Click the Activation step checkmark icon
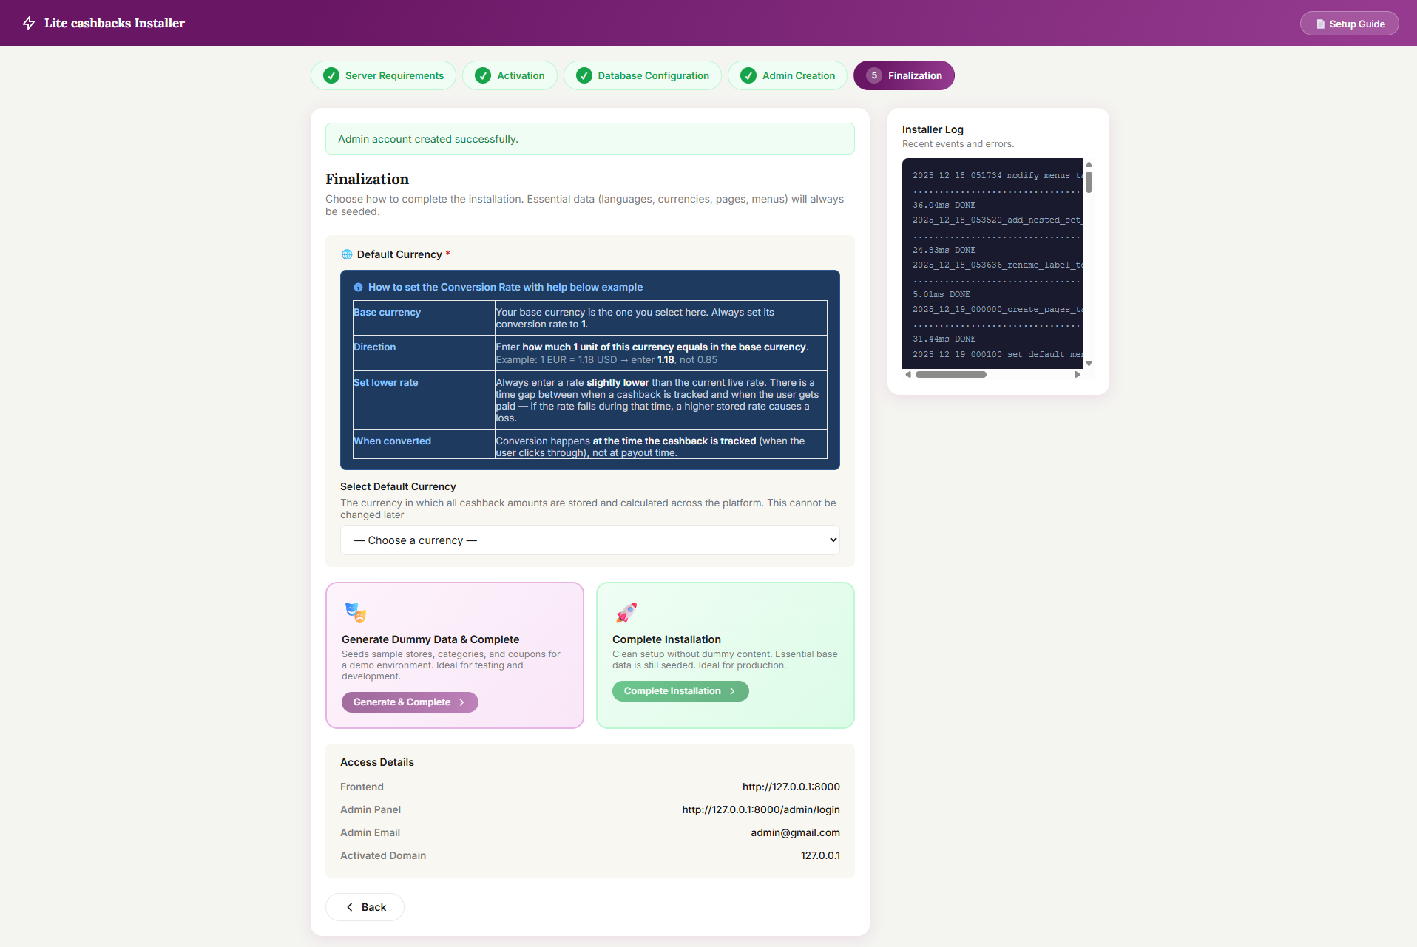Image resolution: width=1417 pixels, height=947 pixels. pos(483,75)
